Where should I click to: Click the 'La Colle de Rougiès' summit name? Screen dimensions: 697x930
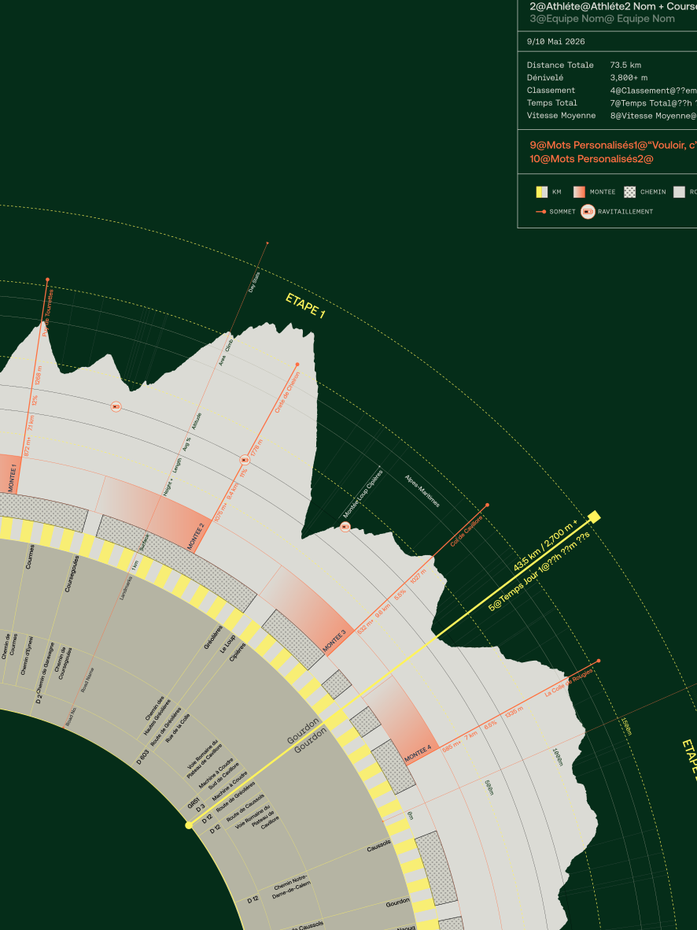point(569,682)
